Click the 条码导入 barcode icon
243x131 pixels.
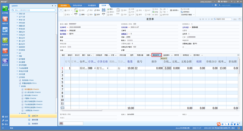pyautogui.click(x=171, y=10)
